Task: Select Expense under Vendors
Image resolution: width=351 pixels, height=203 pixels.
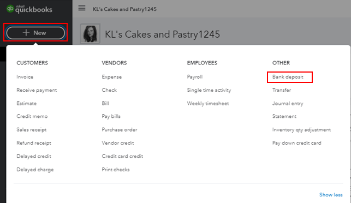Action: point(112,77)
